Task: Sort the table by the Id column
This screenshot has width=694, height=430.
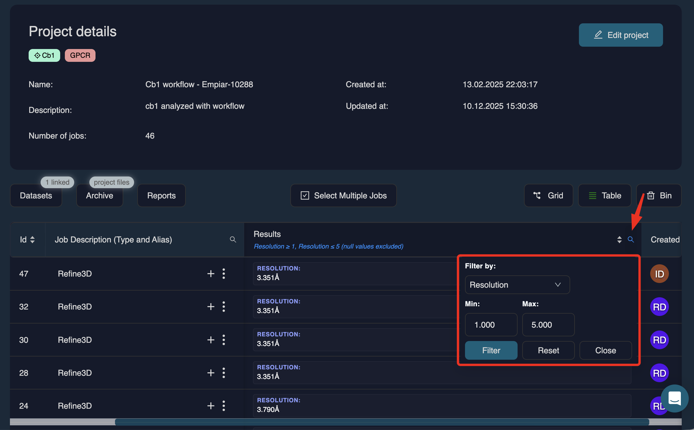Action: [32, 240]
